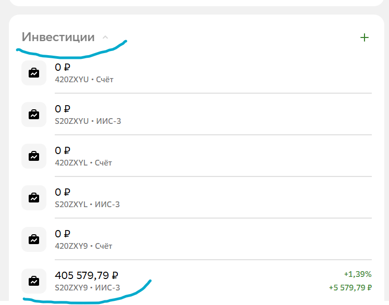
Task: Select the 420ZXYL • Счёт account label
Action: pos(83,163)
